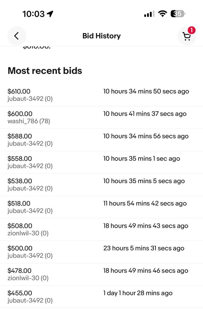Open bidder washi_786 (78) profile
This screenshot has height=310, width=203.
[x=29, y=121]
